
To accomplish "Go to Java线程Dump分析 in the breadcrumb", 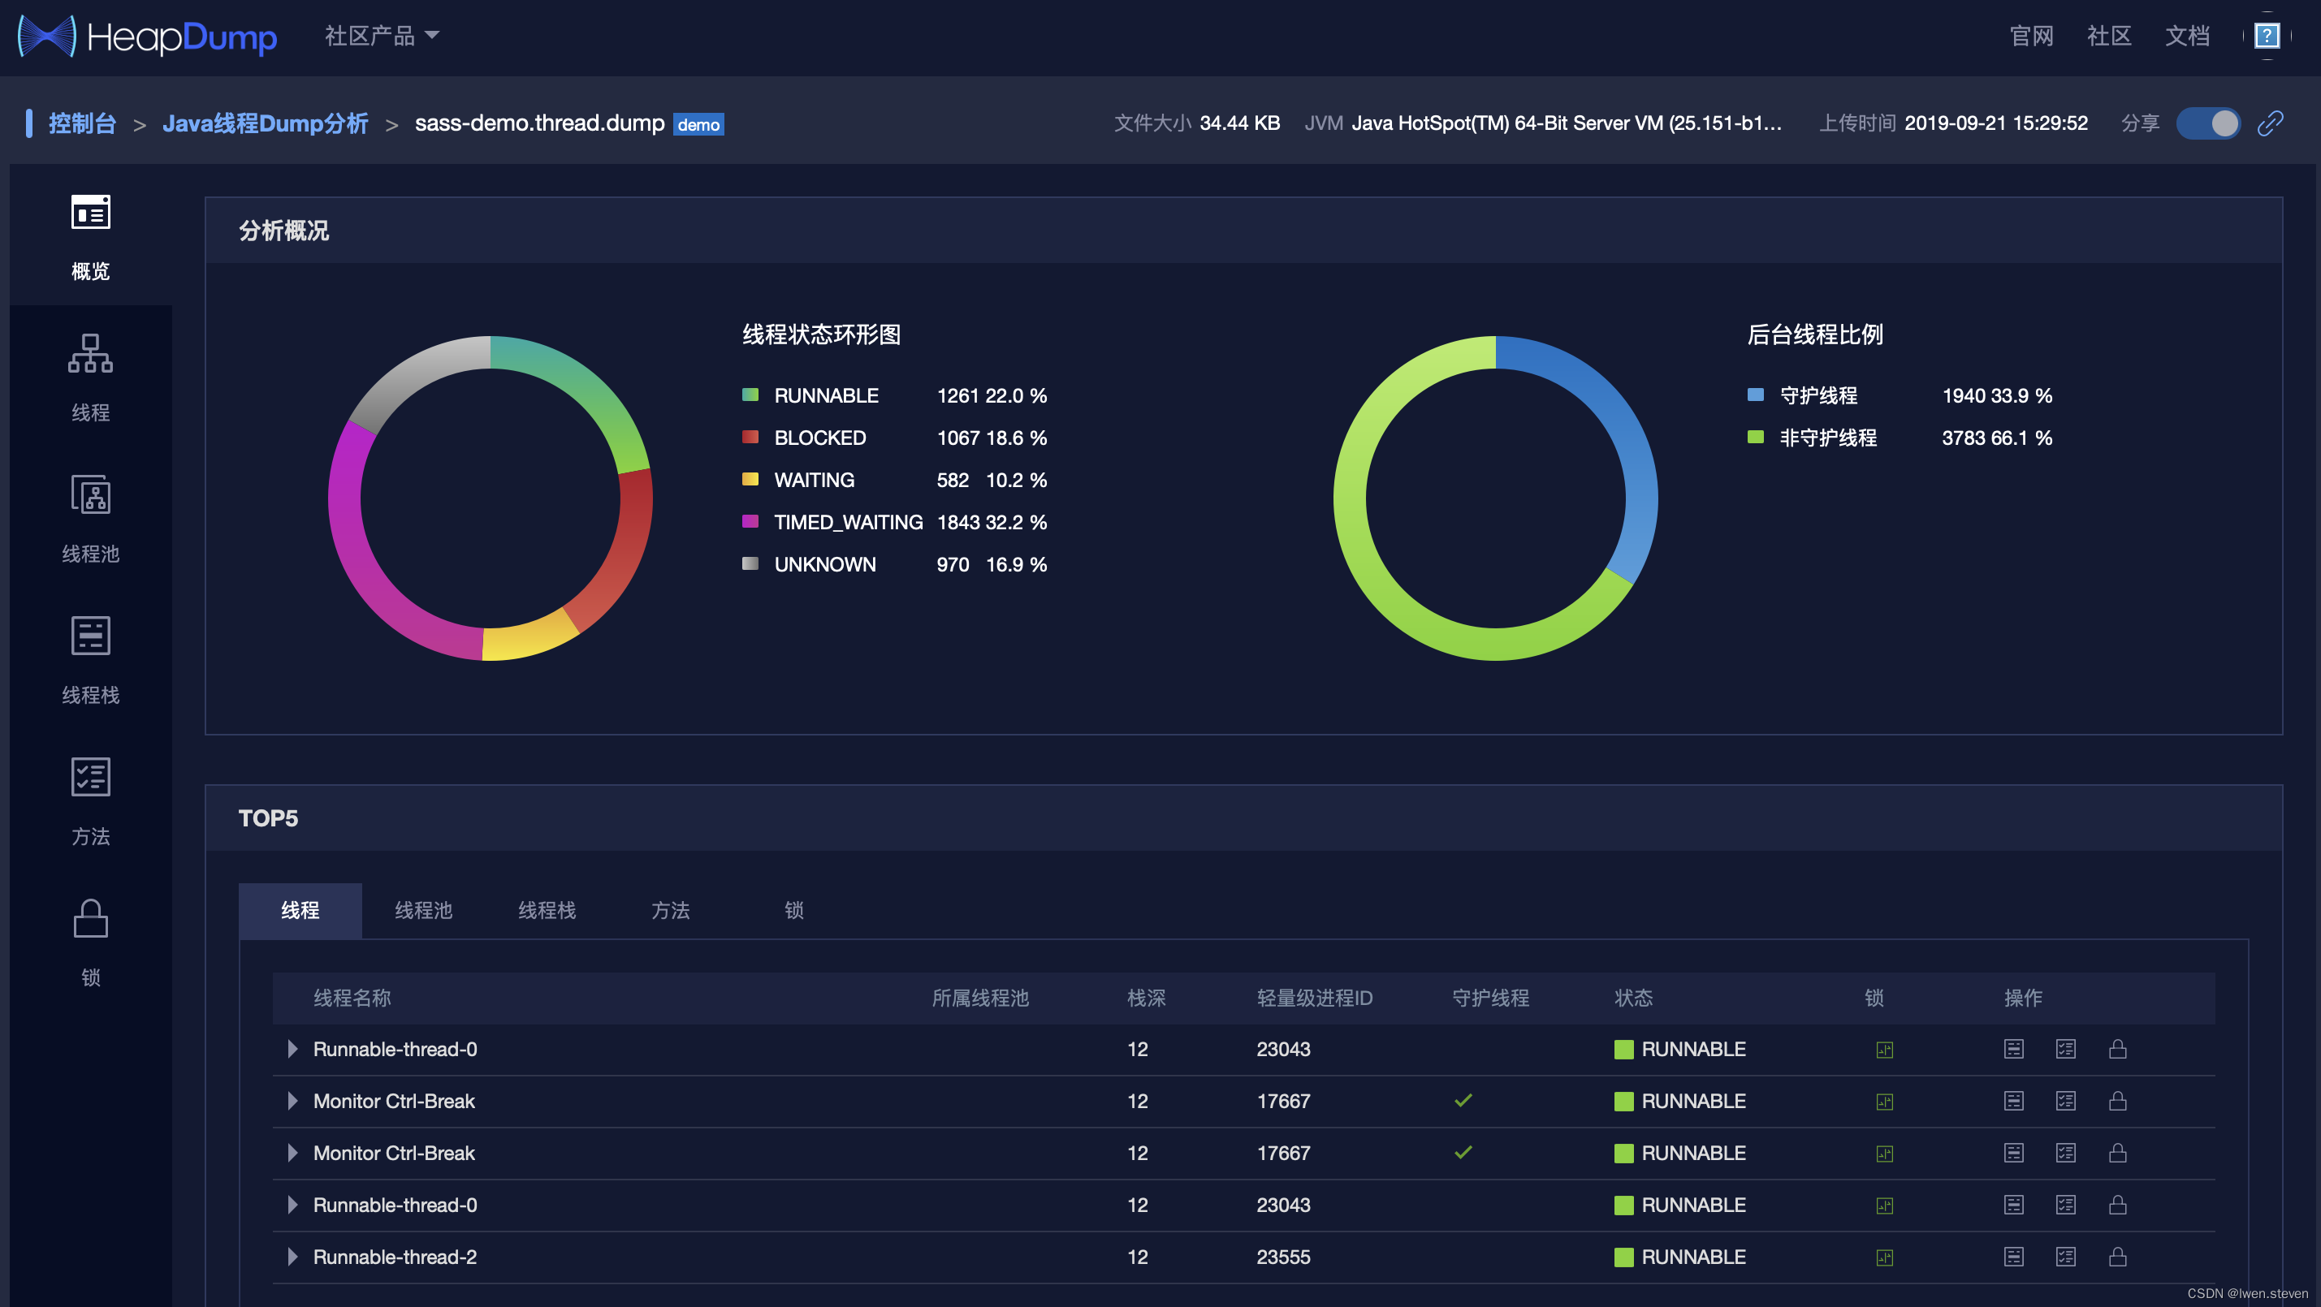I will click(265, 123).
